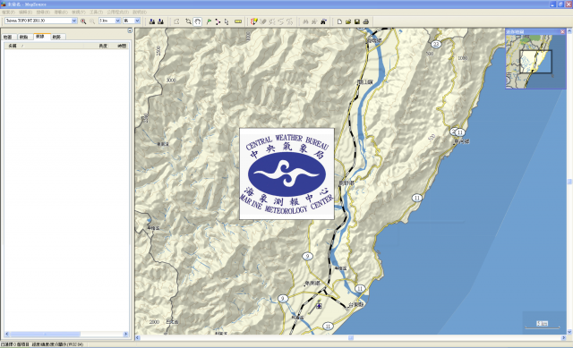Open the map detail level dropdown
The width and height of the screenshot is (573, 348).
[137, 21]
